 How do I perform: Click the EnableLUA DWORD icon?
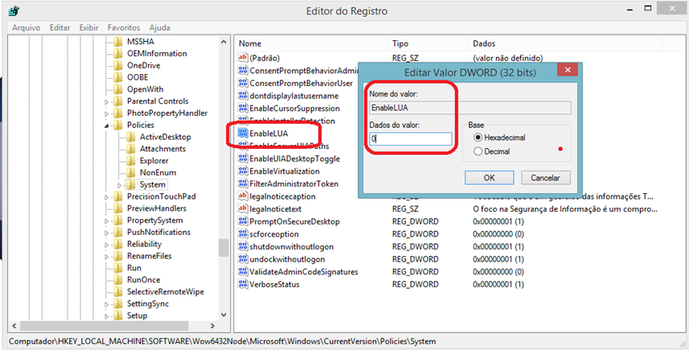(242, 133)
